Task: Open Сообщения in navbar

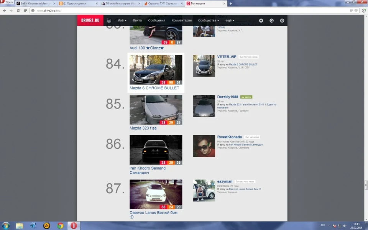Action: pos(156,20)
